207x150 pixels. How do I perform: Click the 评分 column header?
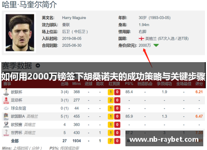199,84
